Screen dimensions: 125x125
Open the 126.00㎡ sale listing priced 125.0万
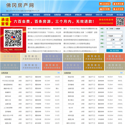pyautogui.click(x=31, y=77)
